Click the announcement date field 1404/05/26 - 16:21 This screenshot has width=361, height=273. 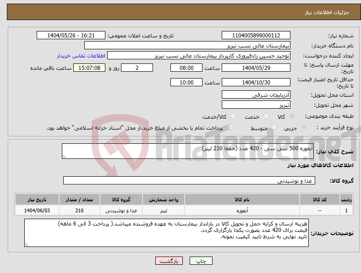point(71,36)
